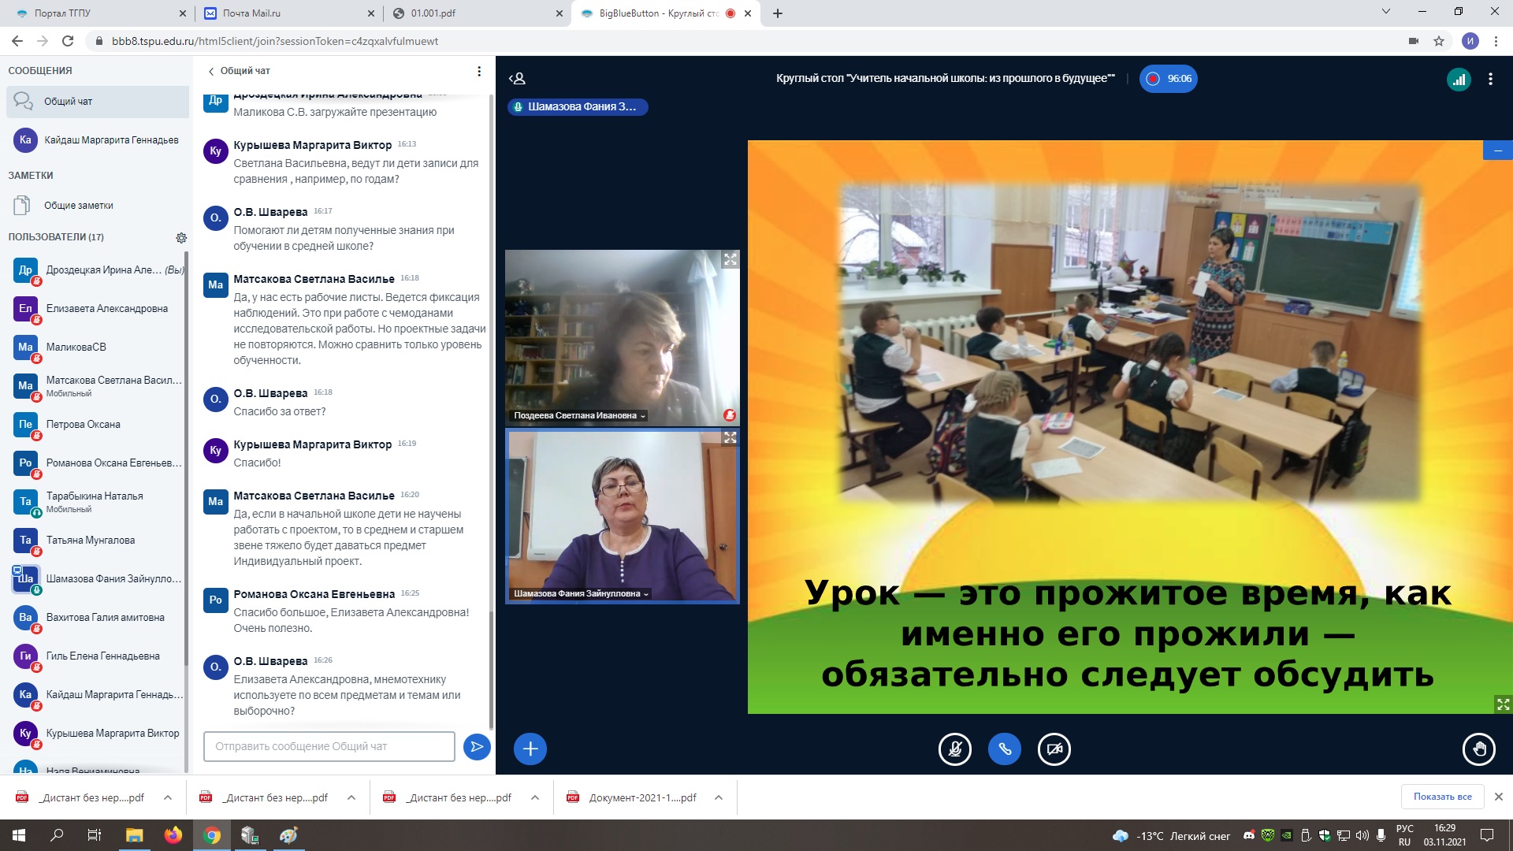Open tab search chevron
The image size is (1513, 851).
(x=1386, y=12)
